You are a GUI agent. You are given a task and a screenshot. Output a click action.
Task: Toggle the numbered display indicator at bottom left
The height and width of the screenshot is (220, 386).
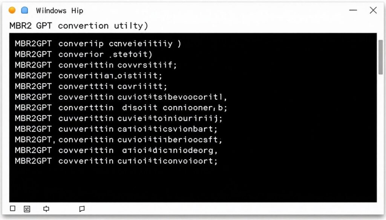pyautogui.click(x=26, y=208)
